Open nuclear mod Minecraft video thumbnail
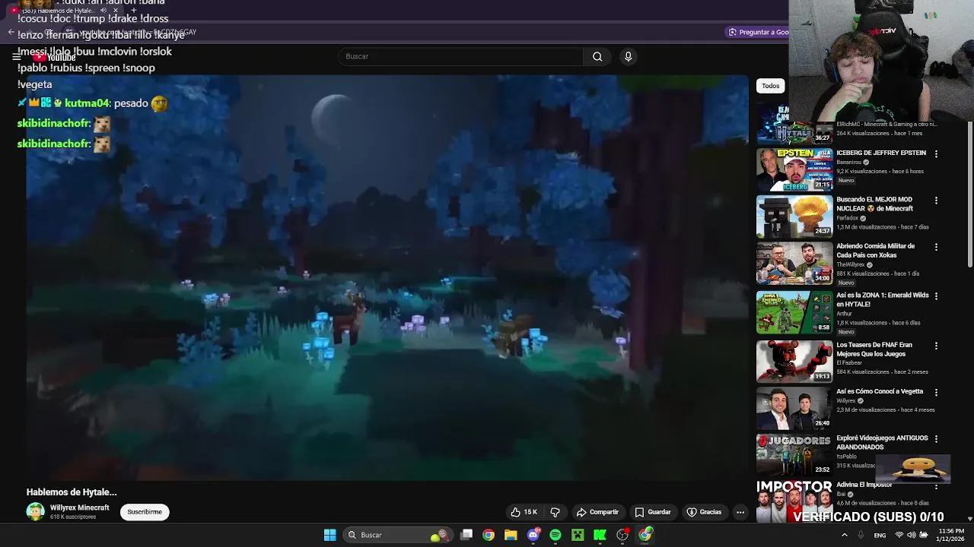Image resolution: width=974 pixels, height=547 pixels. point(794,217)
